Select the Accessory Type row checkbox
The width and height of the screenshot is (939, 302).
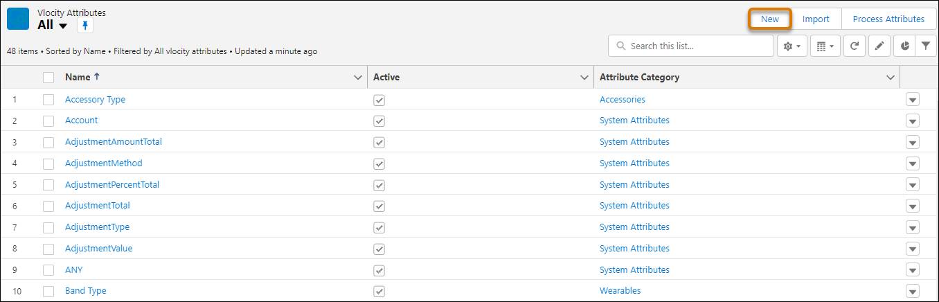(48, 100)
